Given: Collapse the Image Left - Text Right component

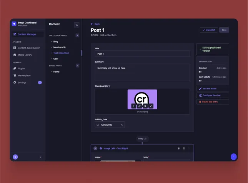Looking at the screenshot, I should click(95, 148).
